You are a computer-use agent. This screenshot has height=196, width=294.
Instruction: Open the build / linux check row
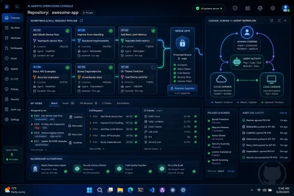170,116
